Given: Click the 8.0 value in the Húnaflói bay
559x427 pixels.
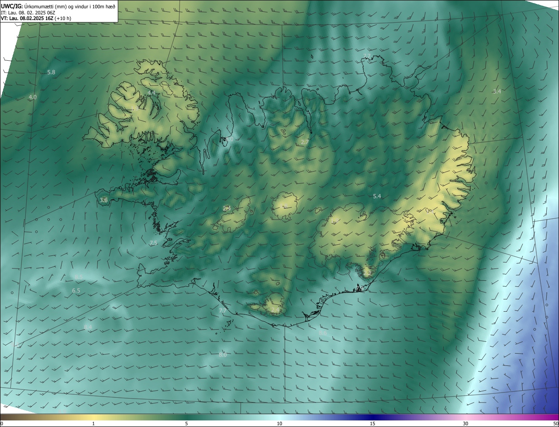Looking at the screenshot, I should [229, 139].
